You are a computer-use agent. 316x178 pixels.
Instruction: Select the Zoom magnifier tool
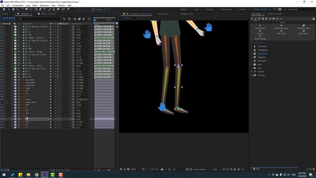coord(18,9)
